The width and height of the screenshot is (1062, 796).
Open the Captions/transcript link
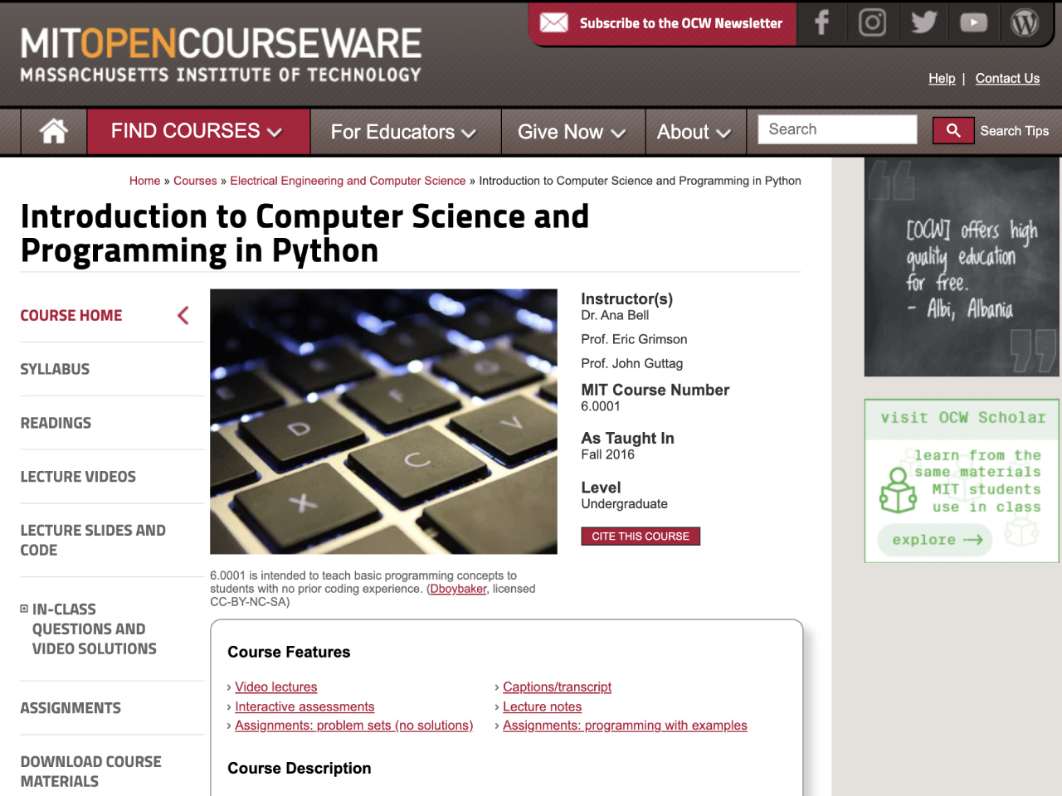click(x=557, y=687)
